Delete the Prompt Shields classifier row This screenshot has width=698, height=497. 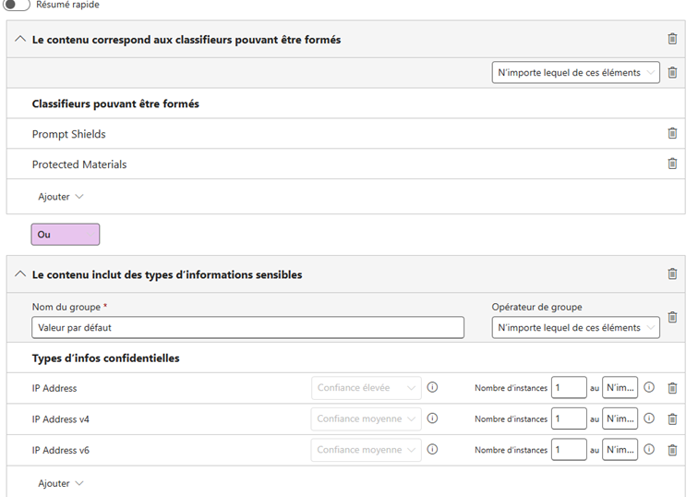point(672,134)
